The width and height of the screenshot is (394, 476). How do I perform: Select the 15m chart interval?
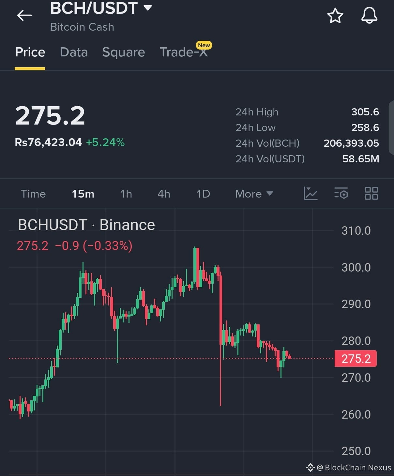(x=83, y=194)
